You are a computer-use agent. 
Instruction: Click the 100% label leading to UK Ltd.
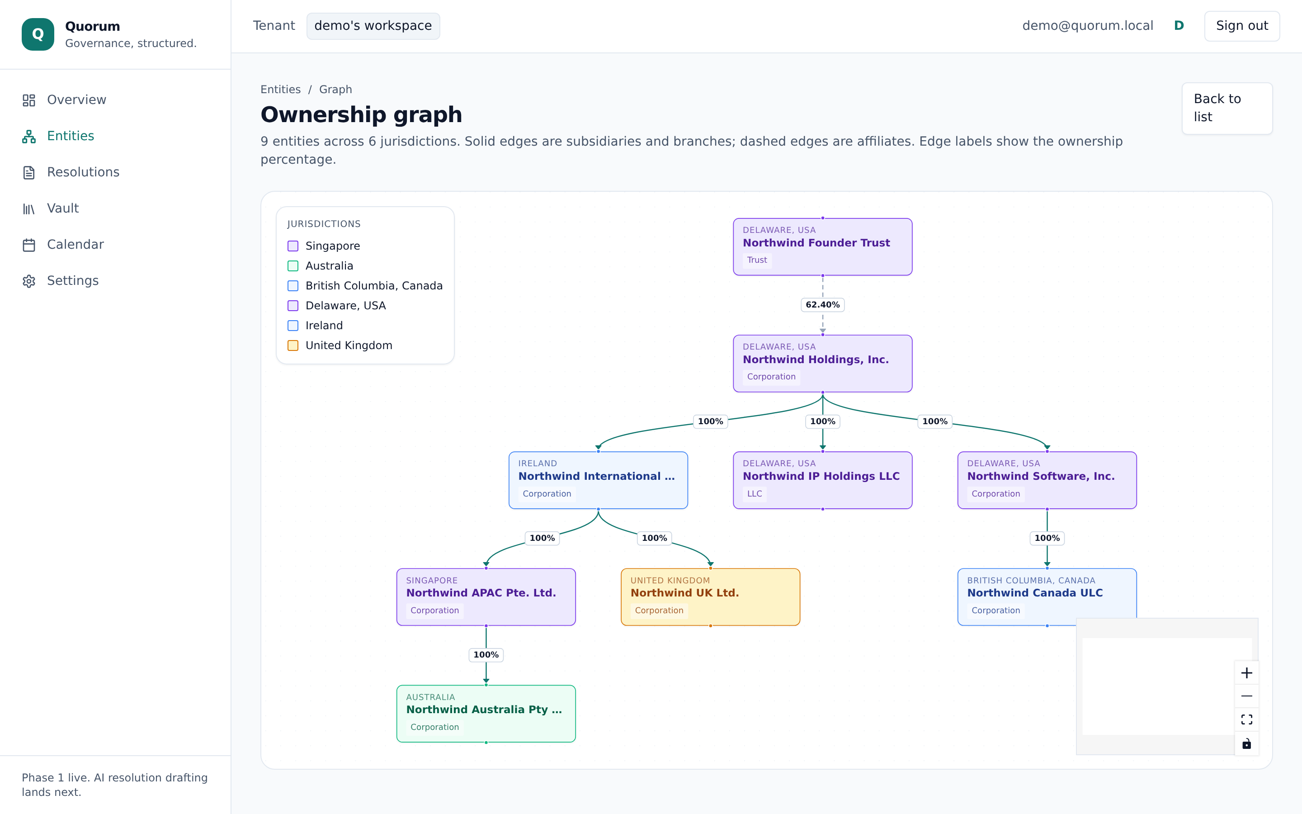coord(654,538)
